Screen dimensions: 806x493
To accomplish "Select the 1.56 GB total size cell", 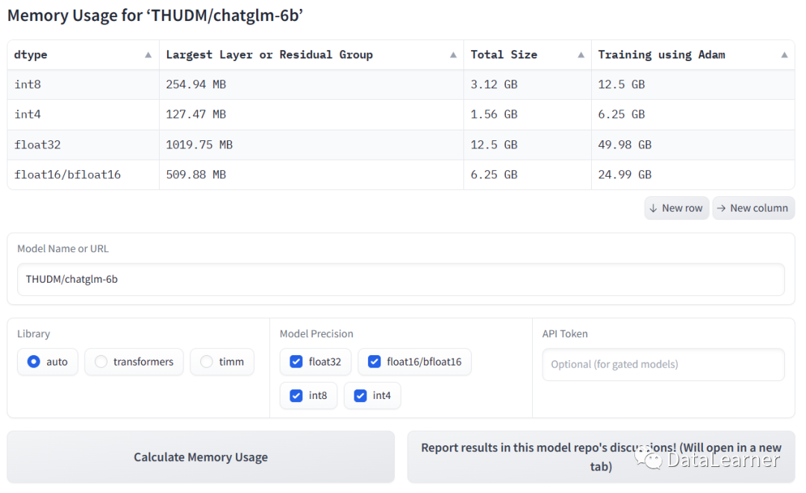I will (528, 115).
